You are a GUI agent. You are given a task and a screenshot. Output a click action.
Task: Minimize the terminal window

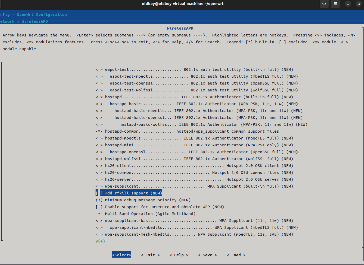(348, 4)
